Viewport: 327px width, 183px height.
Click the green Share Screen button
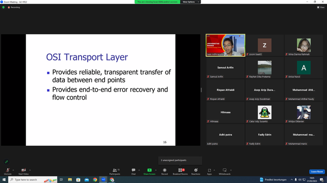(149, 171)
